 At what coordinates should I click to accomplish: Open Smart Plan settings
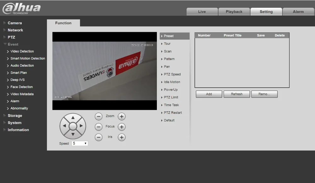coord(19,73)
